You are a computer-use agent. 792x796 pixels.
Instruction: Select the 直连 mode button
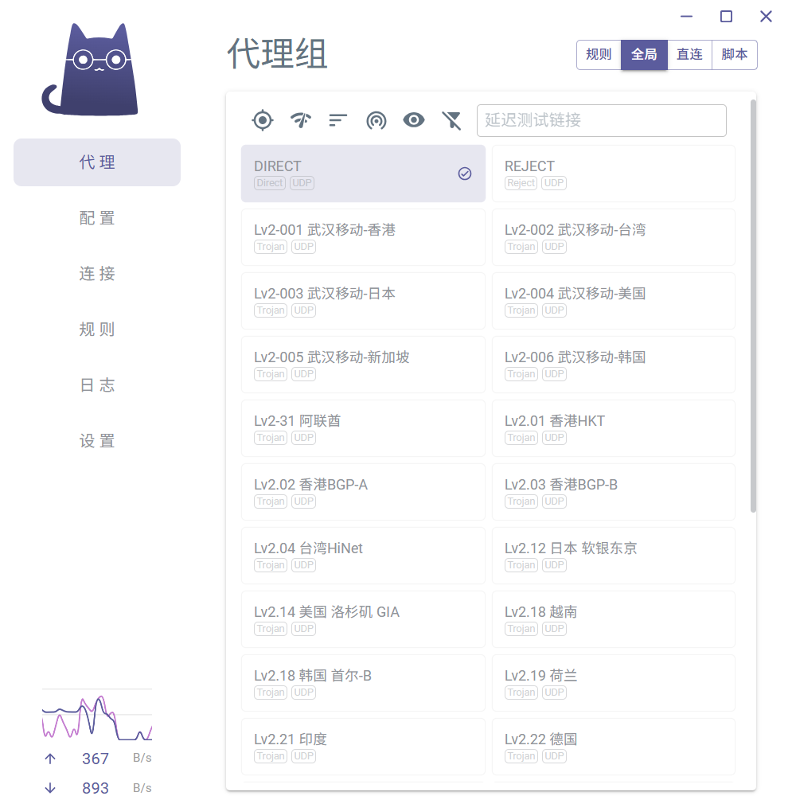click(689, 55)
